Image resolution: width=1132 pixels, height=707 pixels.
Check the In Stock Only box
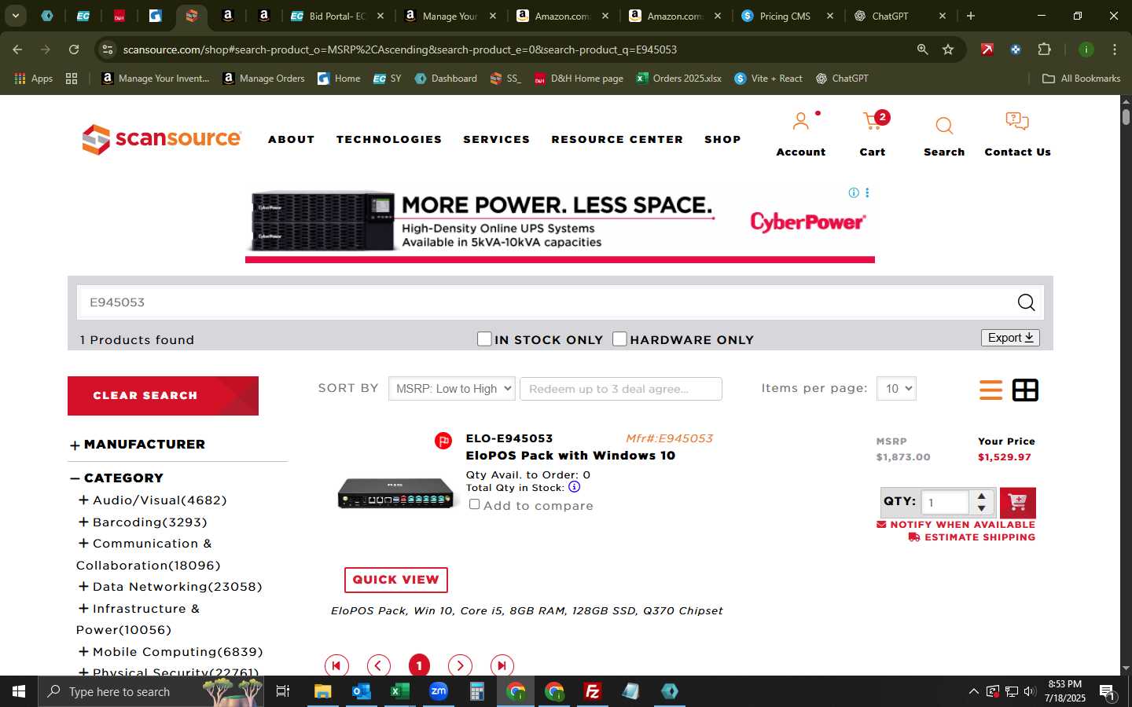[x=484, y=339]
